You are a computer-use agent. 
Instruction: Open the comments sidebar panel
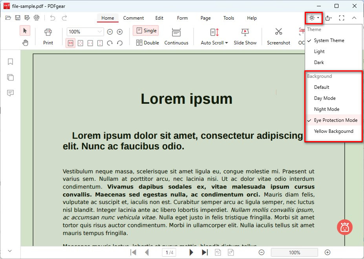click(11, 93)
